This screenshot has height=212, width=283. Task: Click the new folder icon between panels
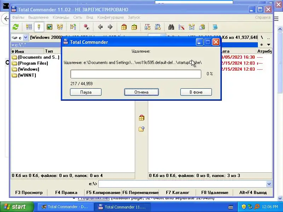click(141, 129)
